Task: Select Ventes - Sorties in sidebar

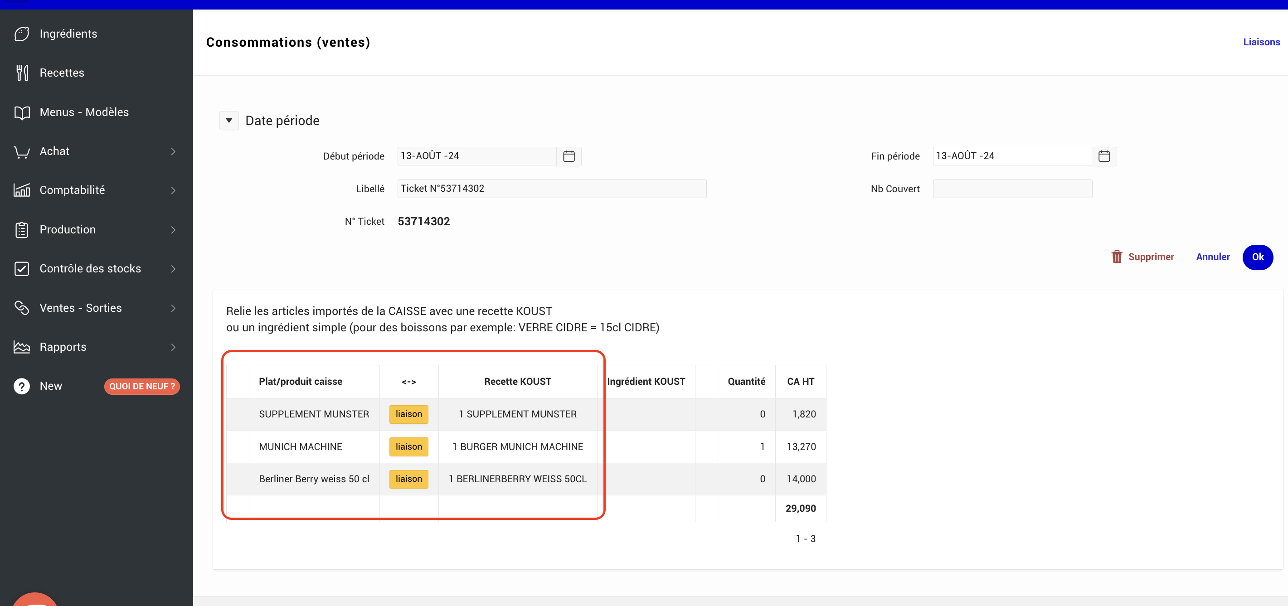Action: pos(97,308)
